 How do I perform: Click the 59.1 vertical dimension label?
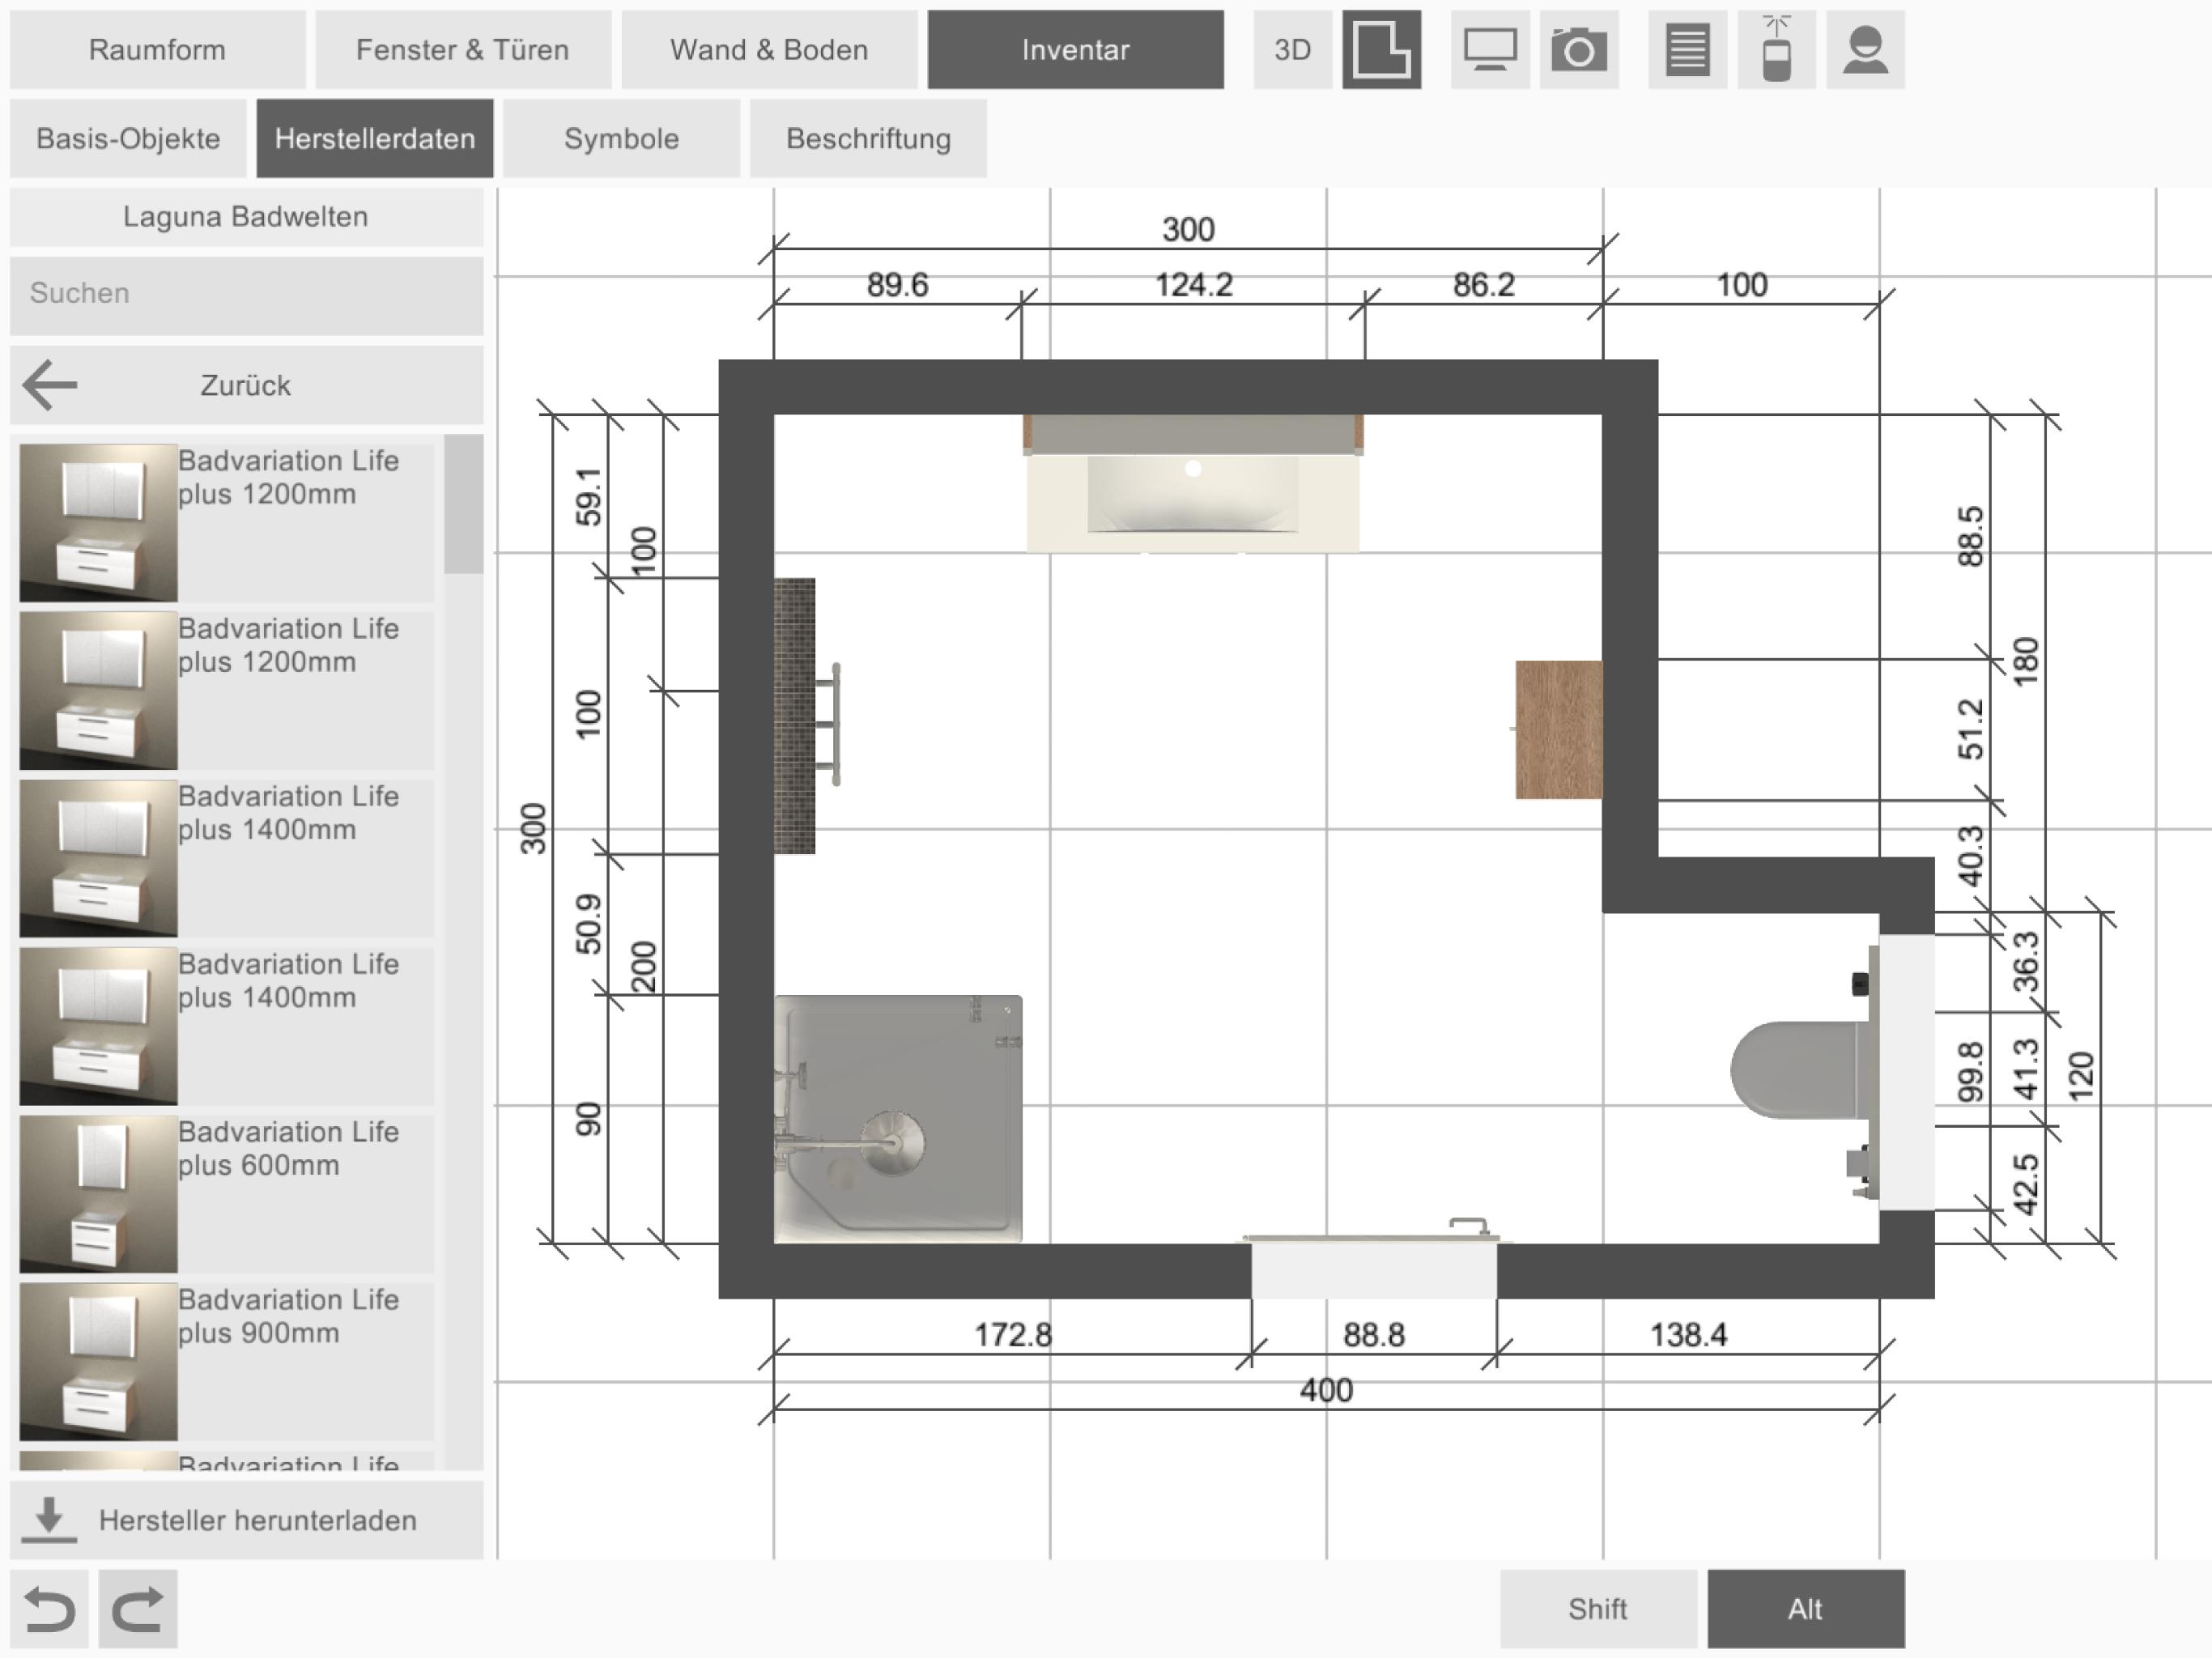[589, 496]
